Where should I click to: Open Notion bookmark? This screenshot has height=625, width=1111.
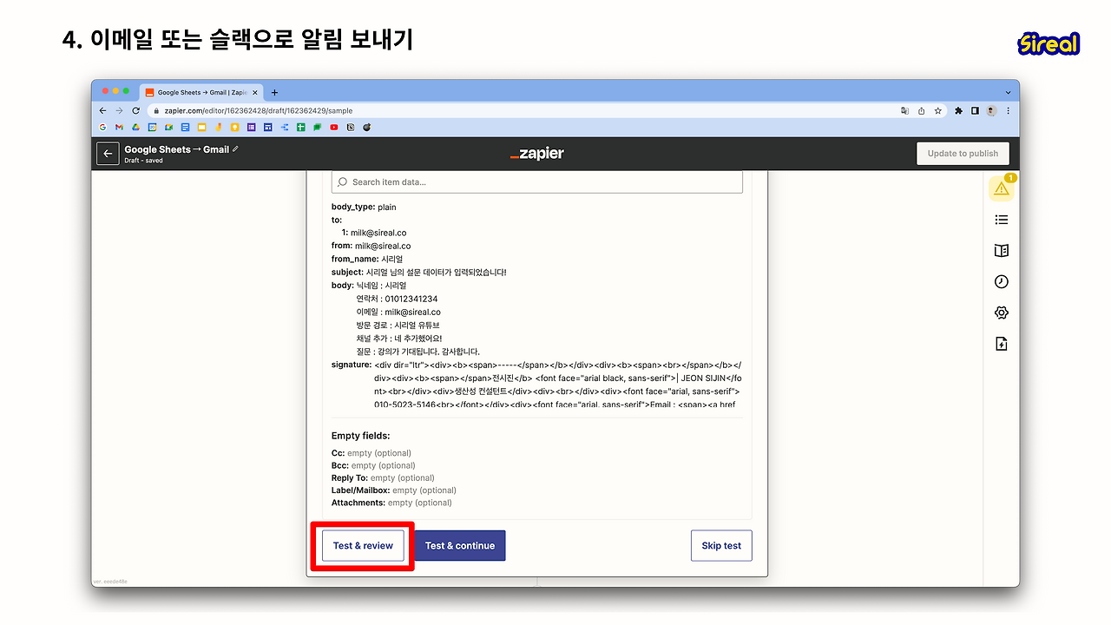pyautogui.click(x=351, y=128)
